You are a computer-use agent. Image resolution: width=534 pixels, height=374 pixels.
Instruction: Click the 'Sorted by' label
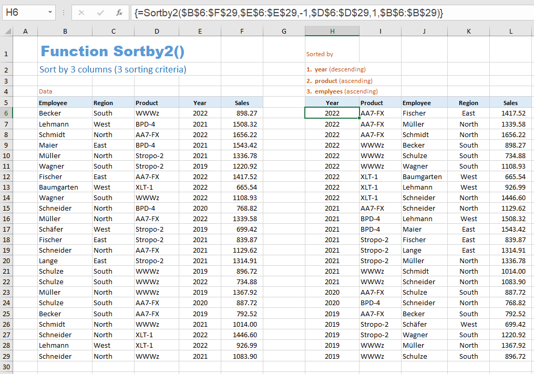(320, 54)
